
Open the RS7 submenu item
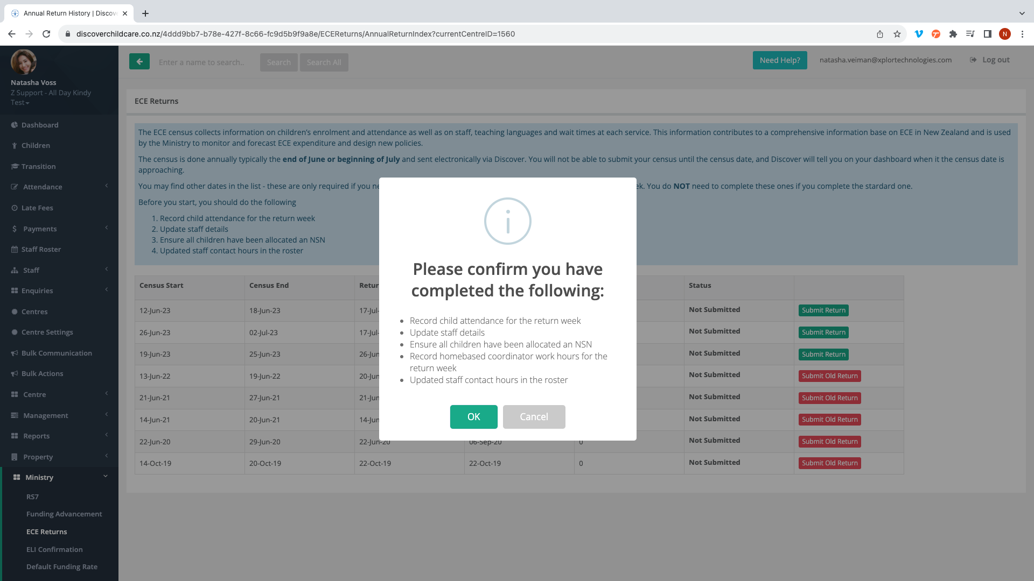[x=32, y=497]
